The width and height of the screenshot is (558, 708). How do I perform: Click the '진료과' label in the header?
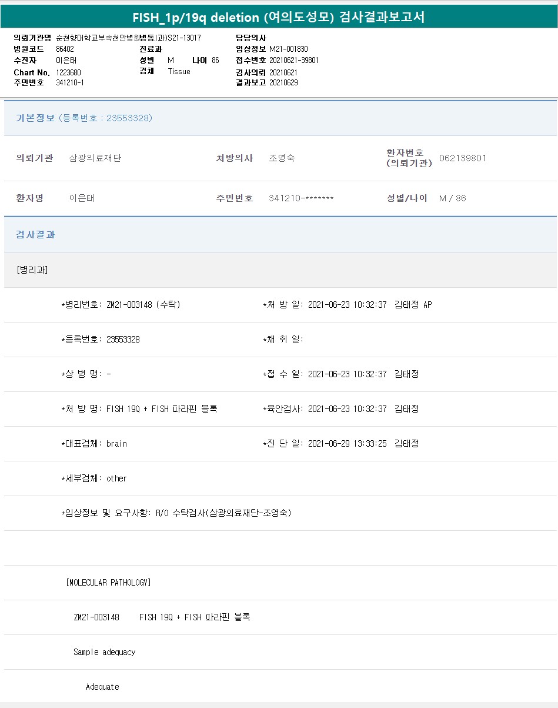click(151, 49)
